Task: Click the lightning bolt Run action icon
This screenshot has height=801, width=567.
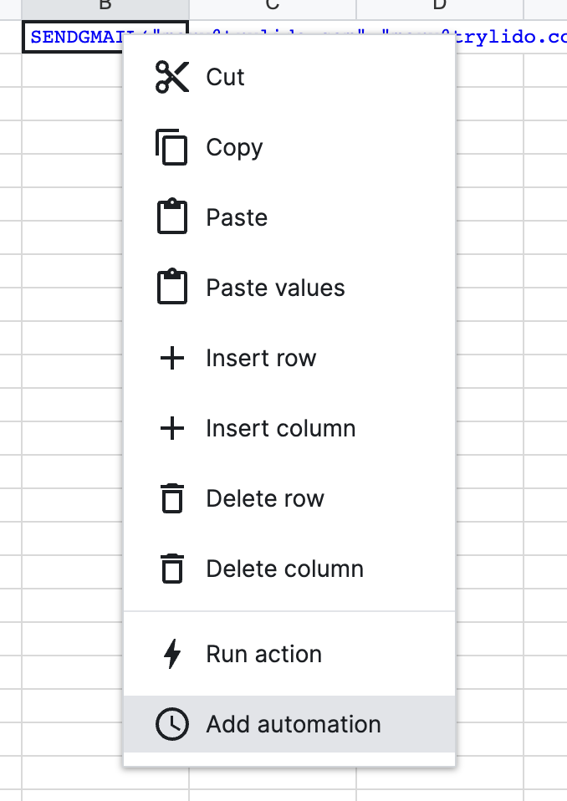Action: pyautogui.click(x=172, y=654)
